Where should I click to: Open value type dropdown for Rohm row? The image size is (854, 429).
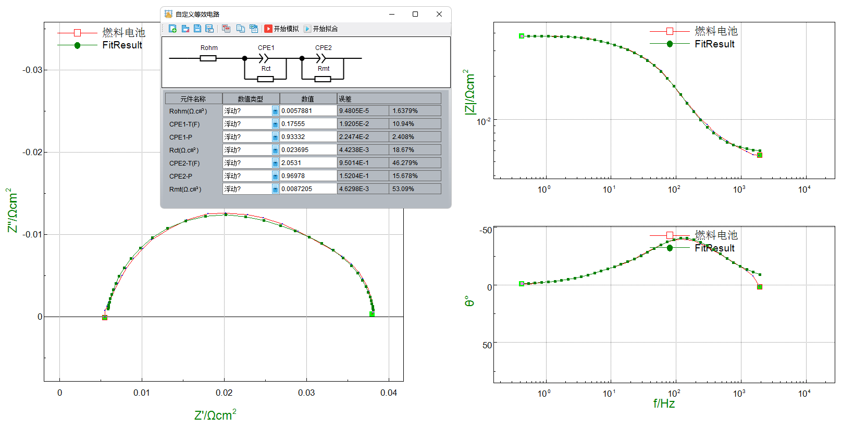tap(275, 111)
